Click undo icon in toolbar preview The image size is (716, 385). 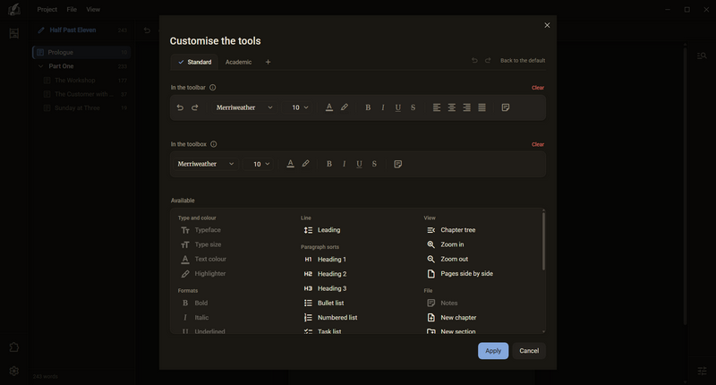point(180,107)
